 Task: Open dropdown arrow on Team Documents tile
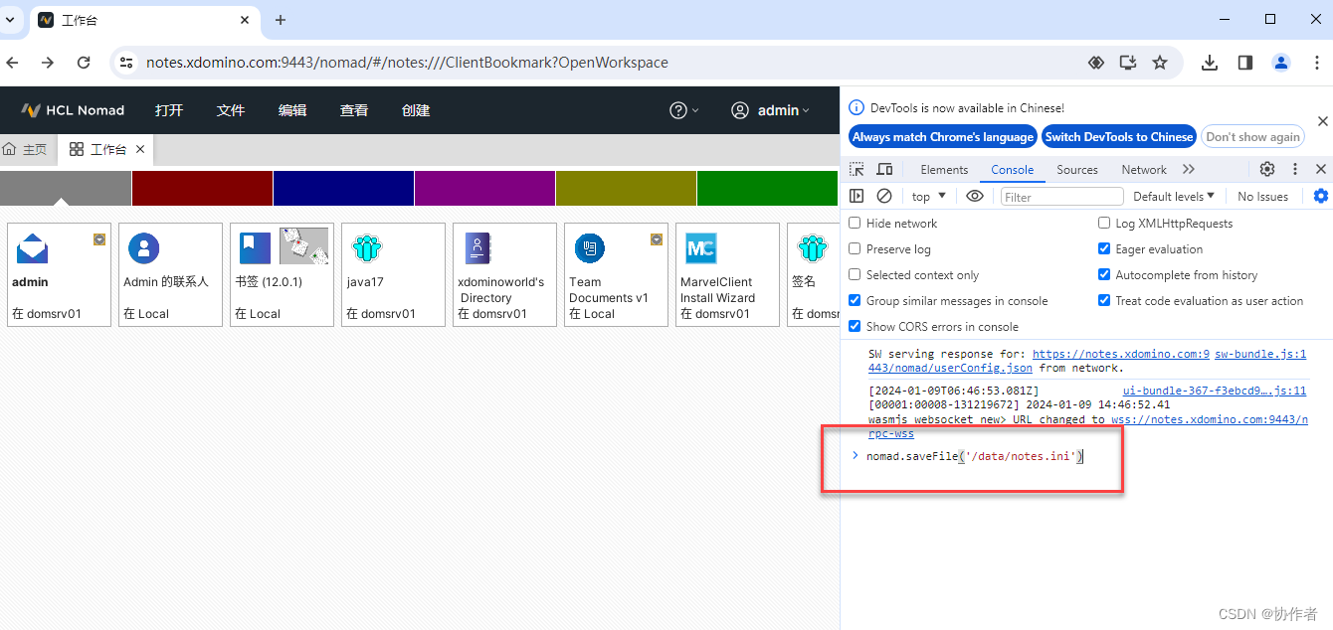click(657, 238)
